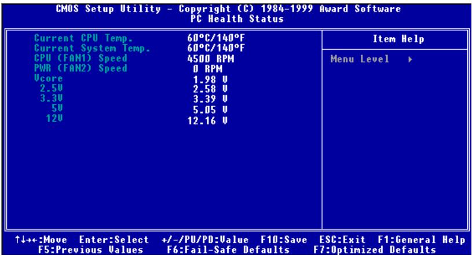This screenshot has width=472, height=256.
Task: Click the F5:Previous Values hint
Action: pos(90,250)
